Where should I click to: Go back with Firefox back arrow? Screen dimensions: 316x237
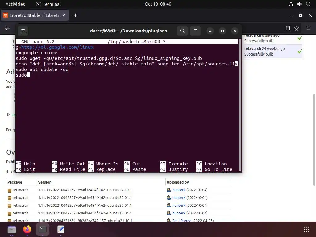click(x=7, y=28)
